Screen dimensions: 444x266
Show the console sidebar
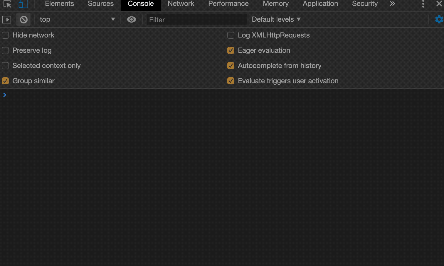pos(7,20)
